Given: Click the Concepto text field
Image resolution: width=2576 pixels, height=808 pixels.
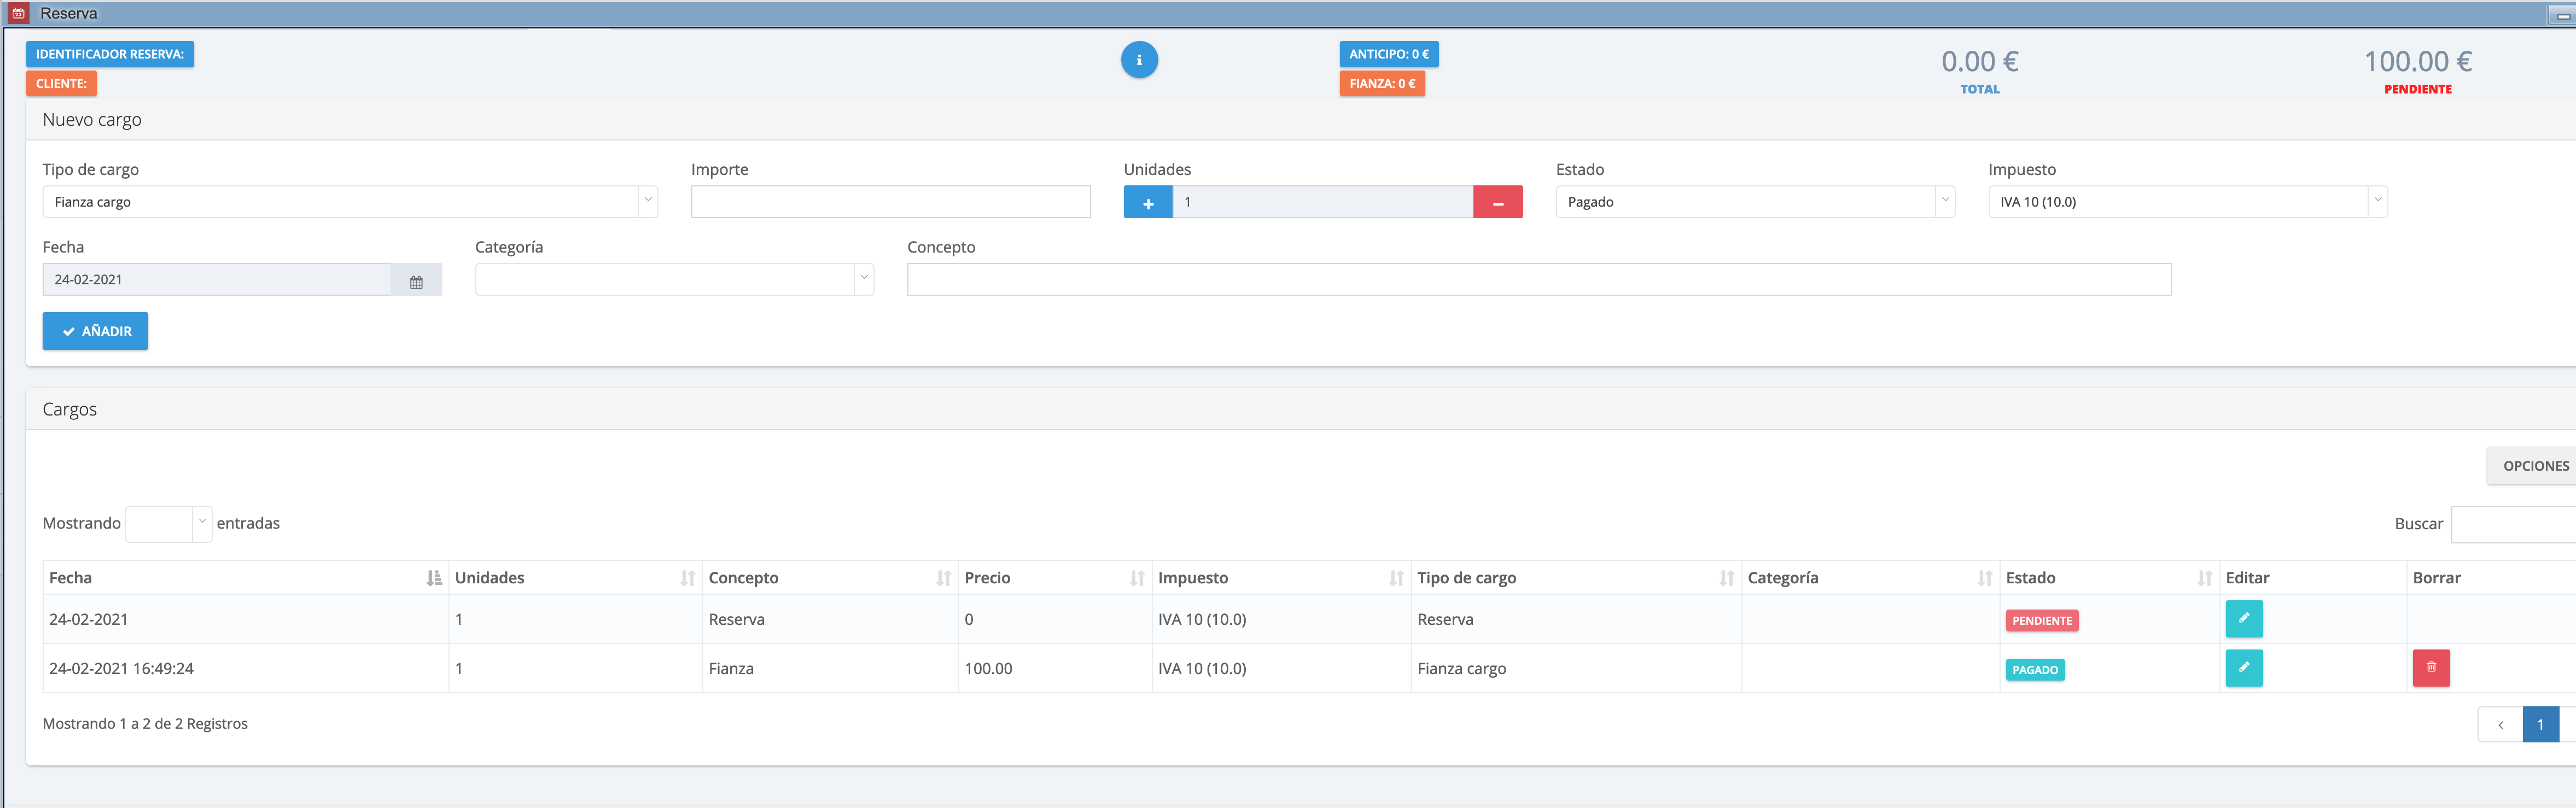Looking at the screenshot, I should pyautogui.click(x=1538, y=280).
